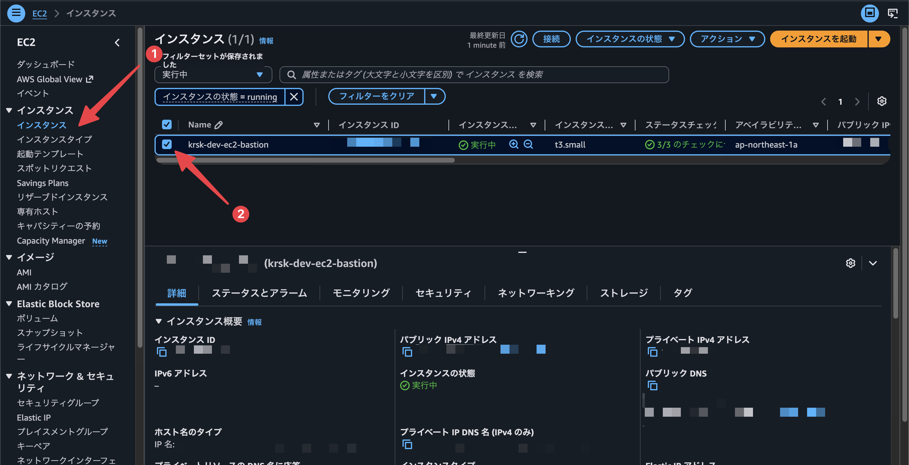Switch to ステータスとアラーム tab

click(x=259, y=293)
